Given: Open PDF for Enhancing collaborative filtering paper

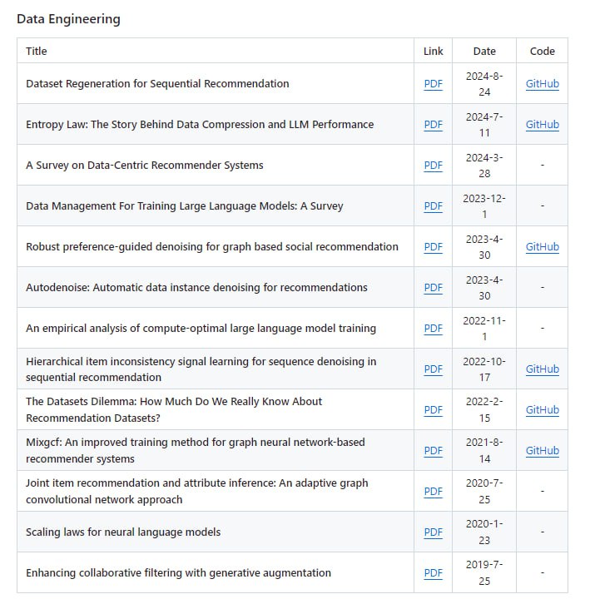Looking at the screenshot, I should [x=433, y=572].
